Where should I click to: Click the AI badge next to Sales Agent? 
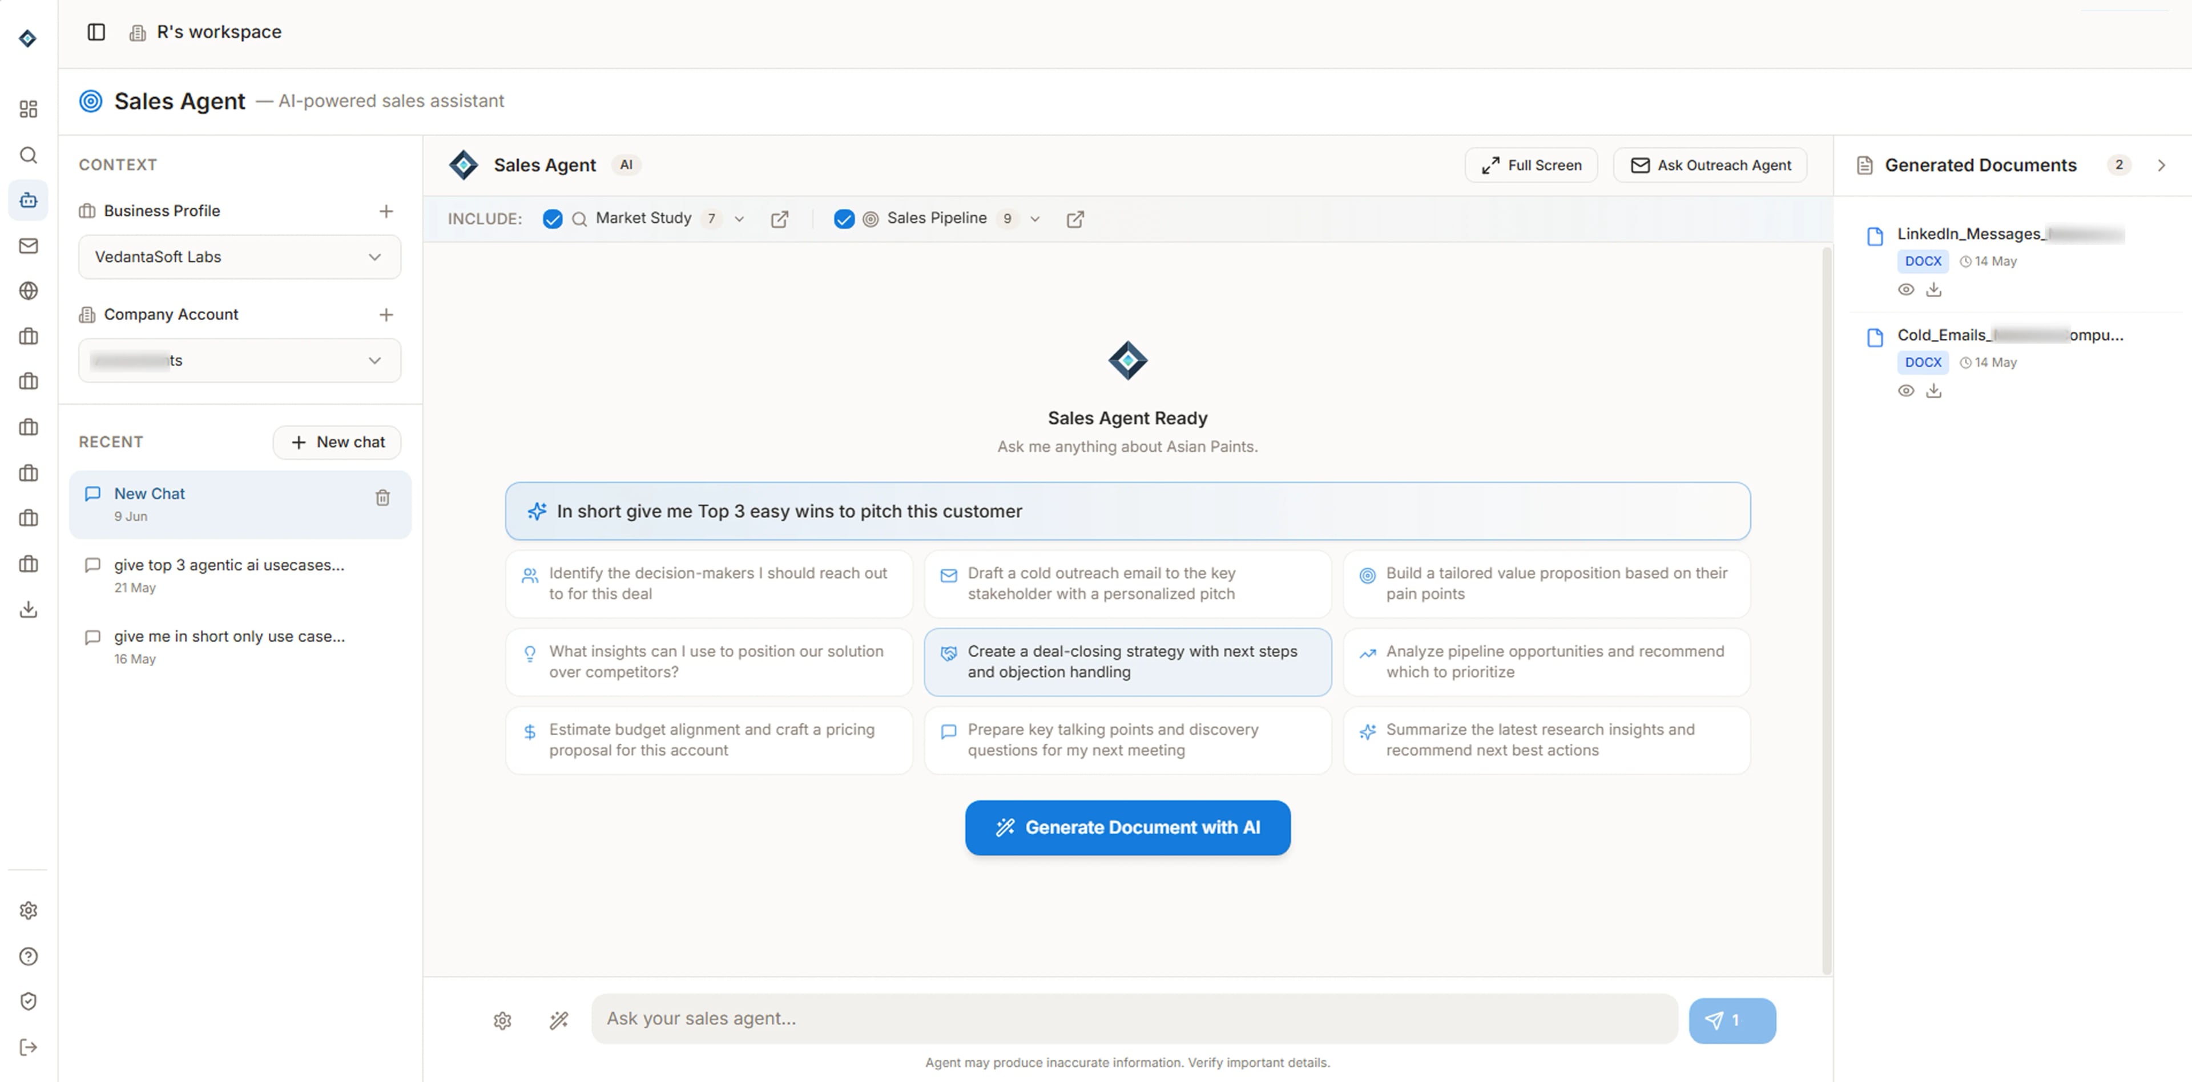tap(626, 165)
